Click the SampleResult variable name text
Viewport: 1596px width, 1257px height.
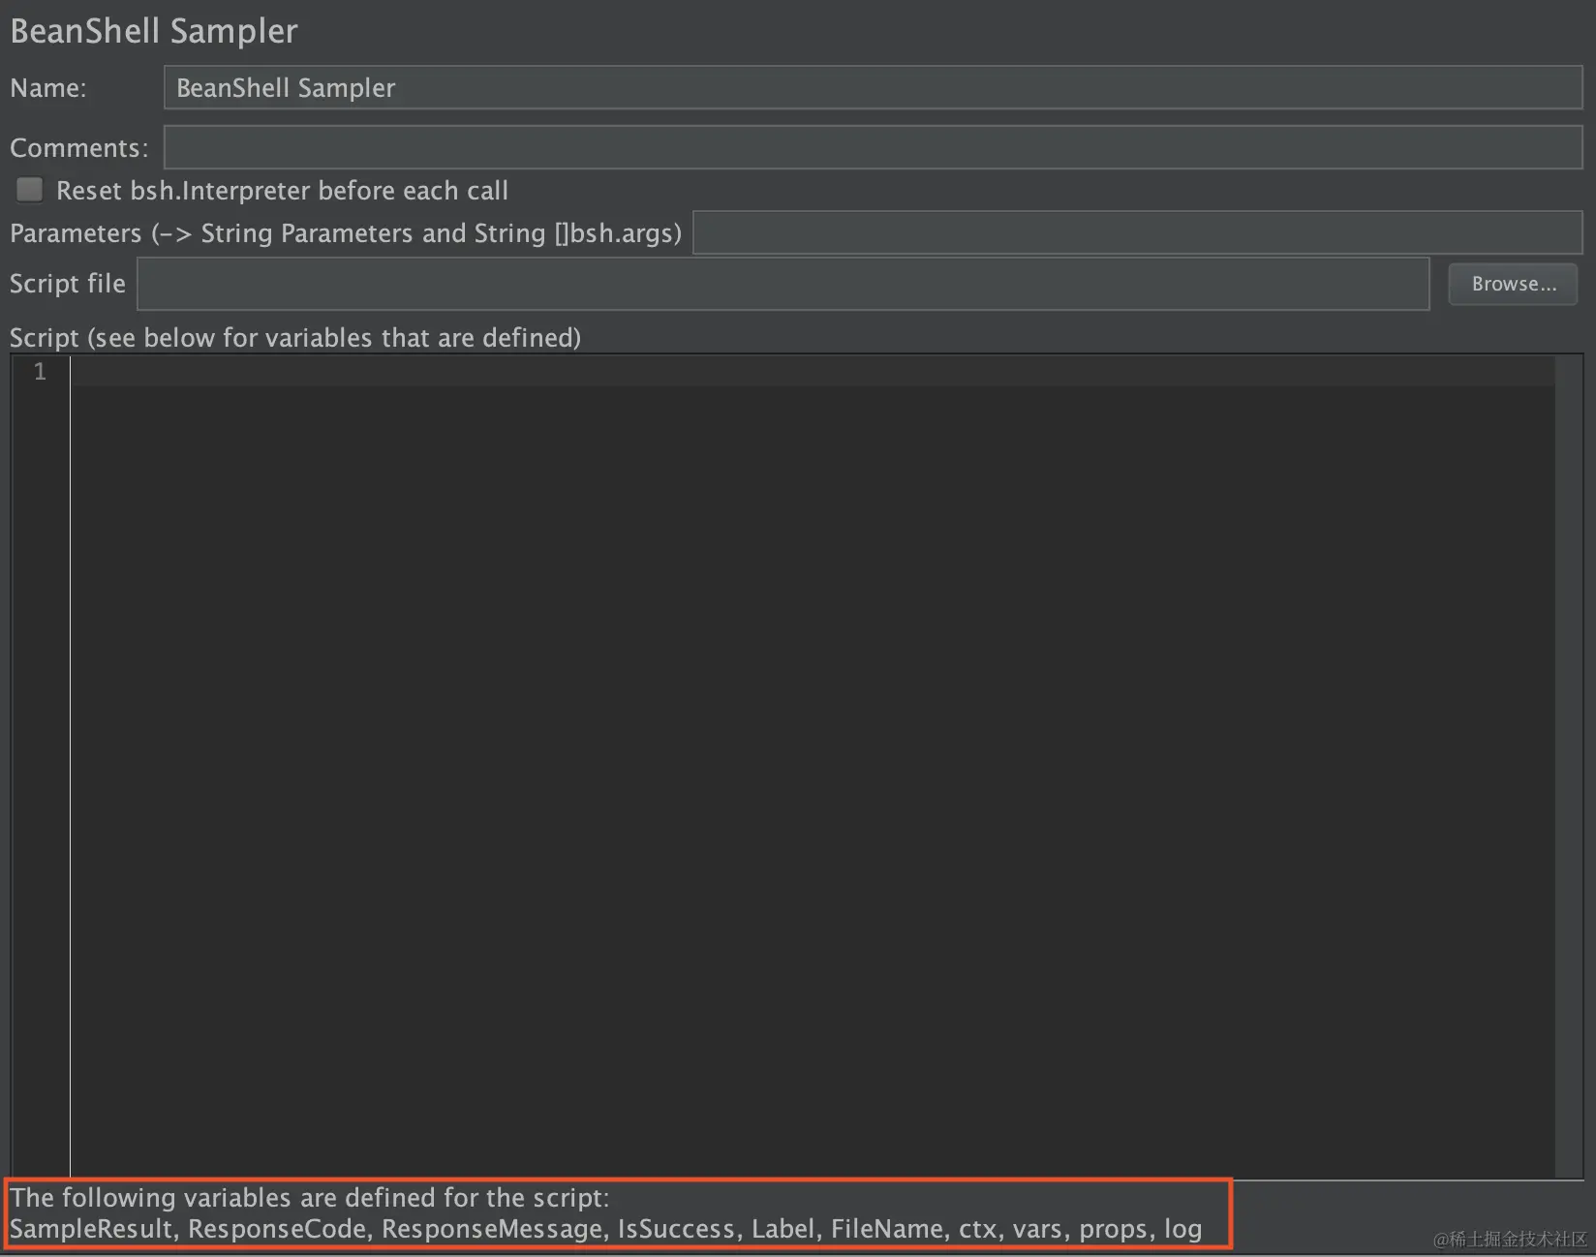(x=92, y=1228)
